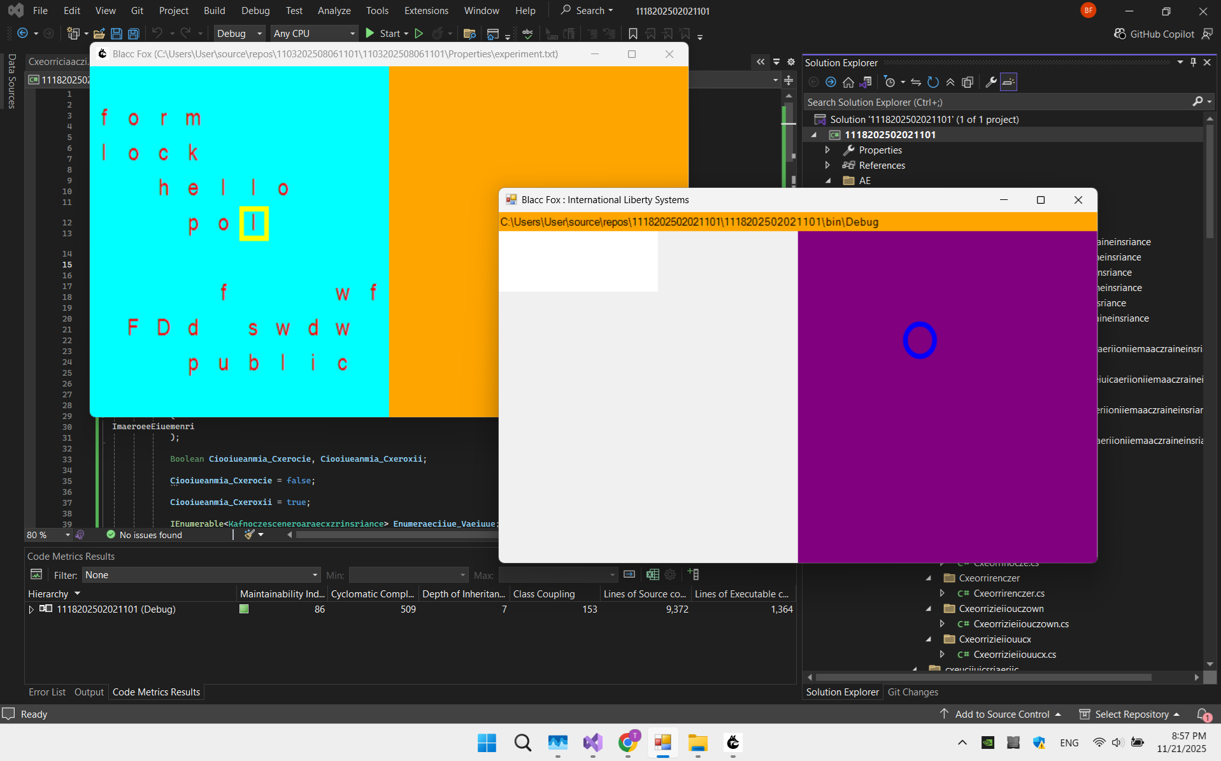
Task: Toggle Preview Selected Items icon in Solution Explorer
Action: [1008, 82]
